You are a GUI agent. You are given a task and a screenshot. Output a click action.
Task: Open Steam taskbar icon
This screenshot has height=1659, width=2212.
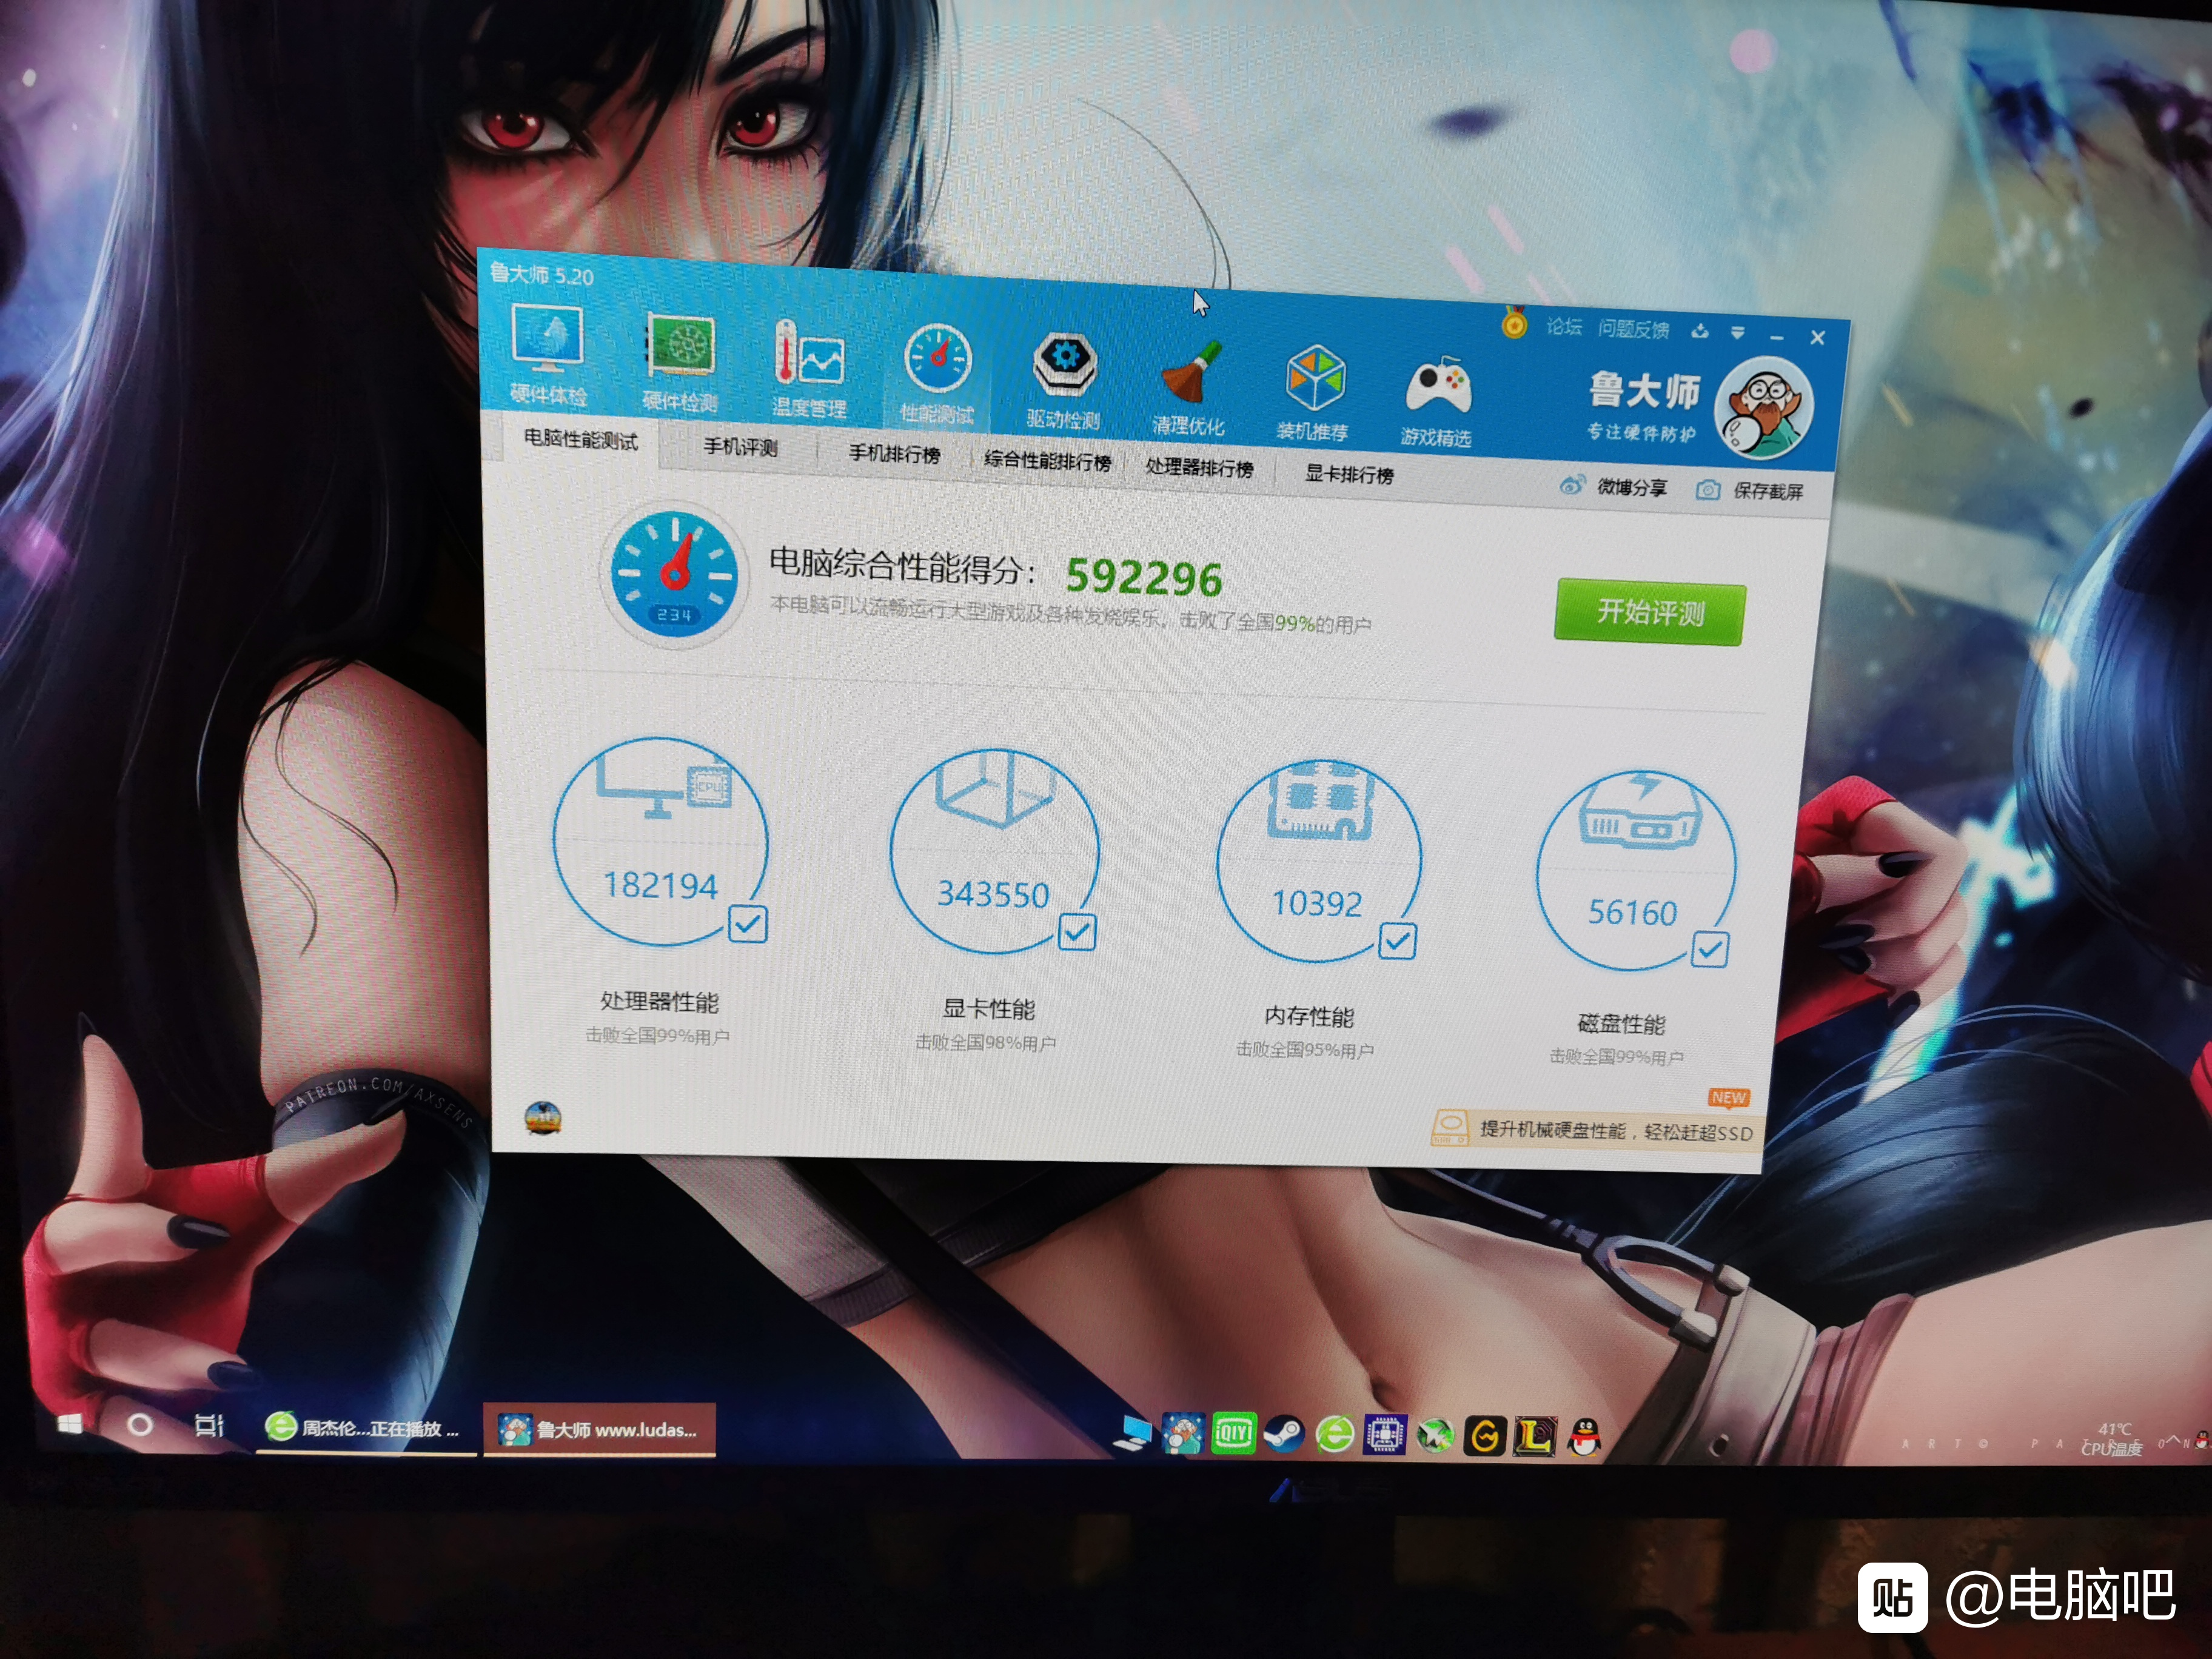coord(1284,1434)
